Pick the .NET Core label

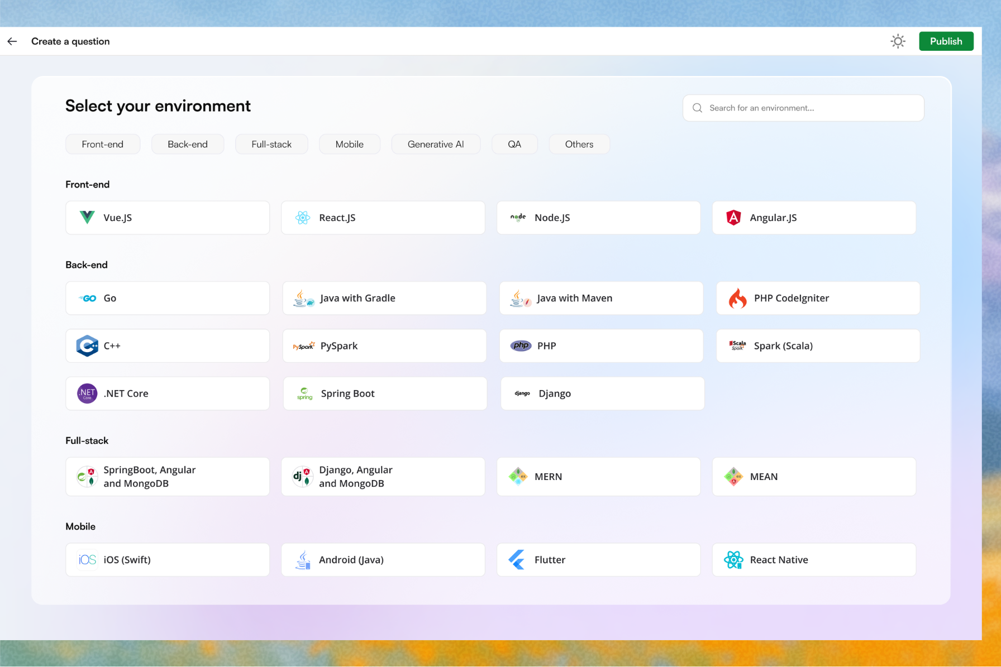coord(126,394)
